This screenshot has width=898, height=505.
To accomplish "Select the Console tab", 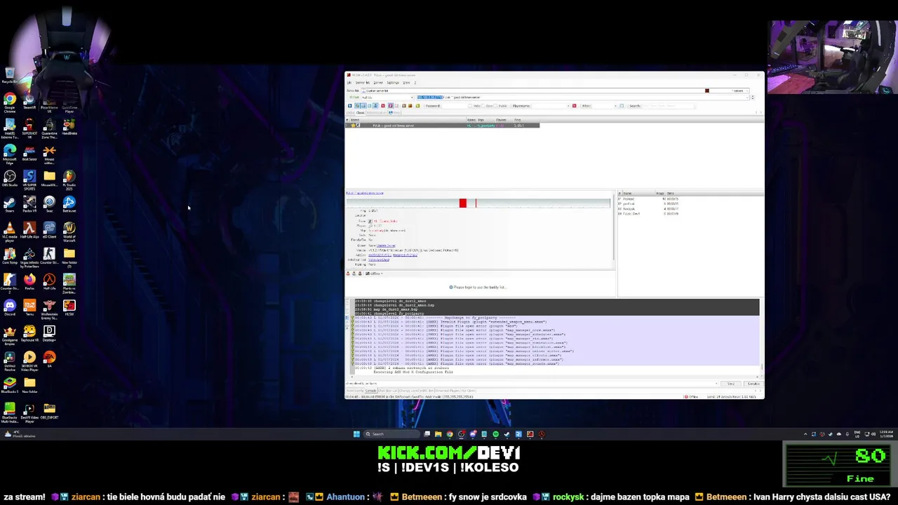I will pos(370,391).
